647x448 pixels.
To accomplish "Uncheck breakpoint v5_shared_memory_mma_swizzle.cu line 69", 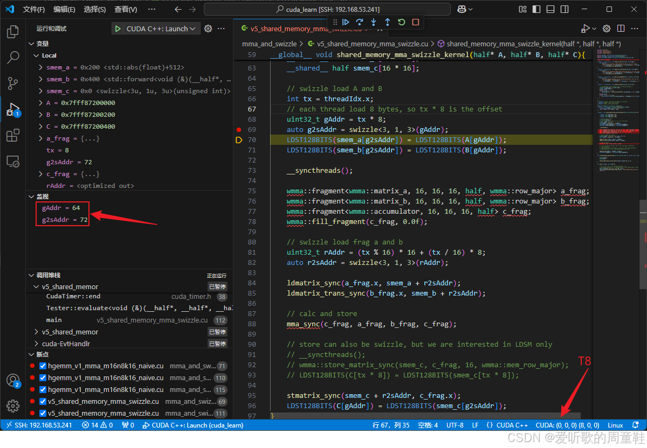I will pos(43,402).
